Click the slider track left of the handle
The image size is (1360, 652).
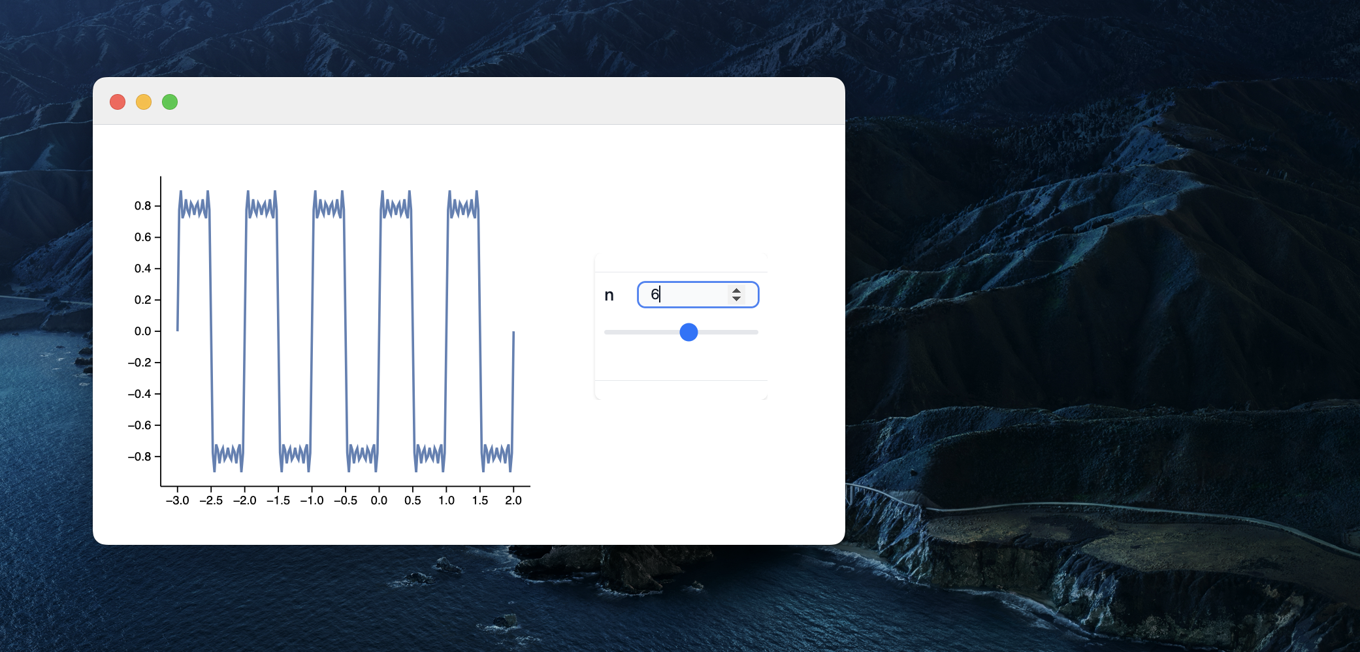coord(640,332)
